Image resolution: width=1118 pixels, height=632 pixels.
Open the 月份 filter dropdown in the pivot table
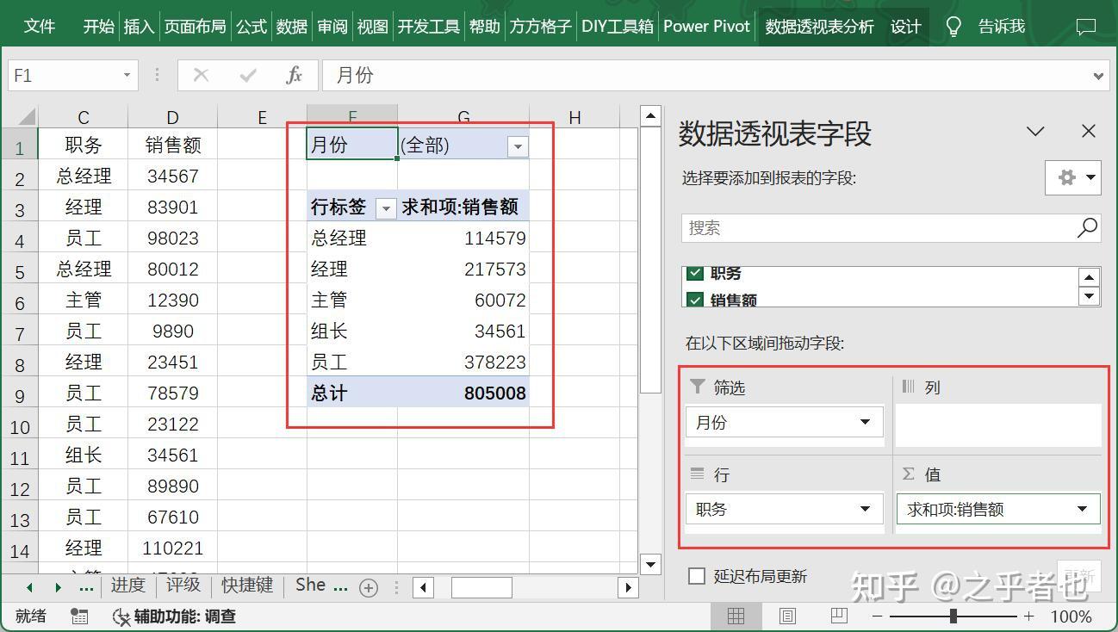click(517, 146)
